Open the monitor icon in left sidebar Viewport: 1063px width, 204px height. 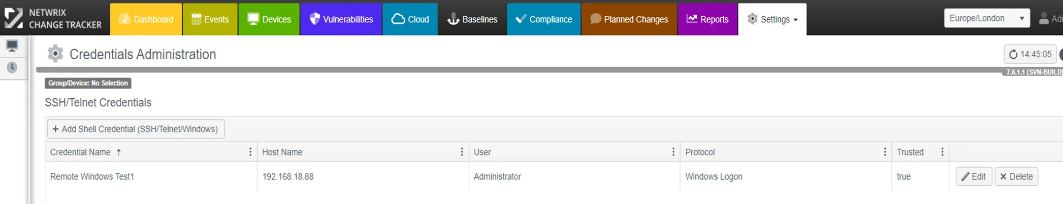click(12, 46)
